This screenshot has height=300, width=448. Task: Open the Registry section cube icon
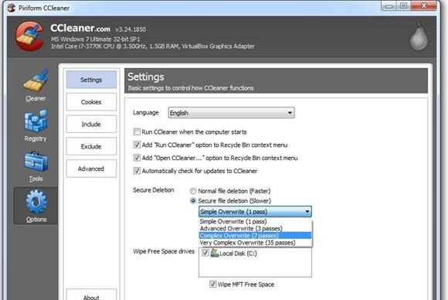36,121
